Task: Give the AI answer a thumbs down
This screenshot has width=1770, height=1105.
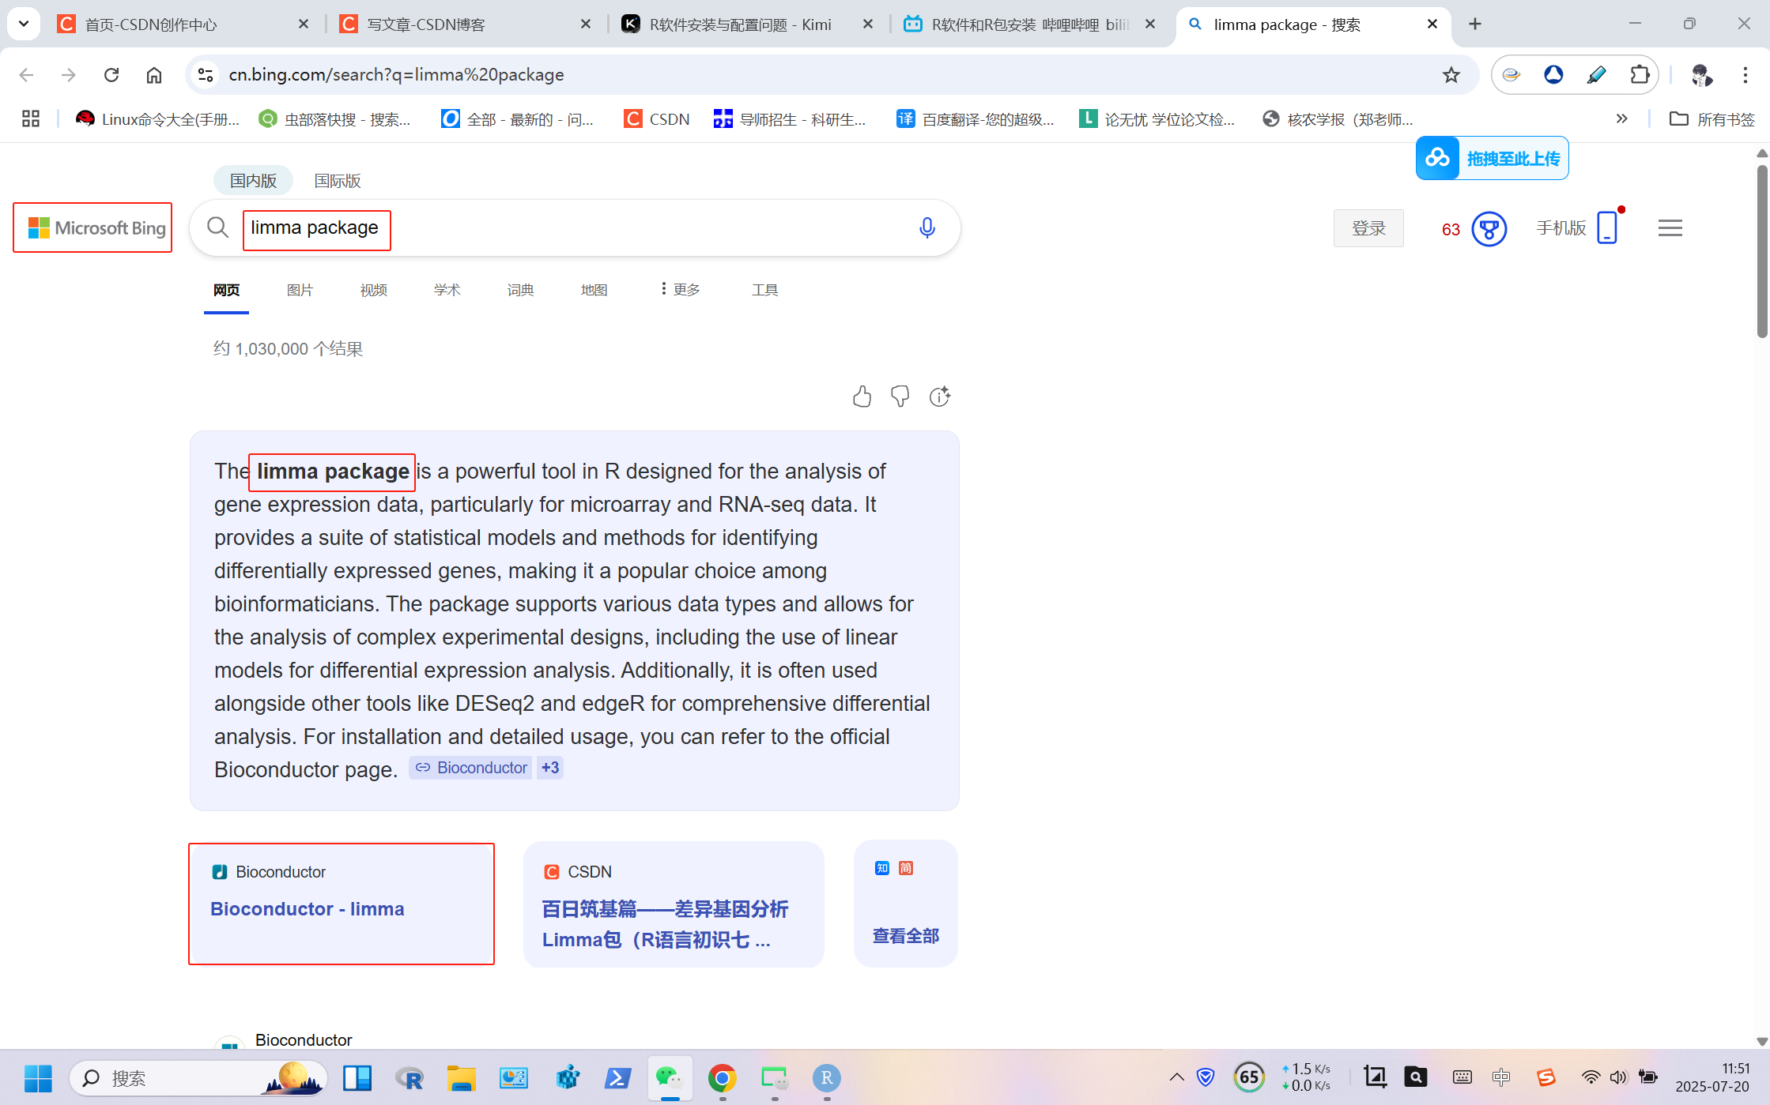Action: pos(900,396)
